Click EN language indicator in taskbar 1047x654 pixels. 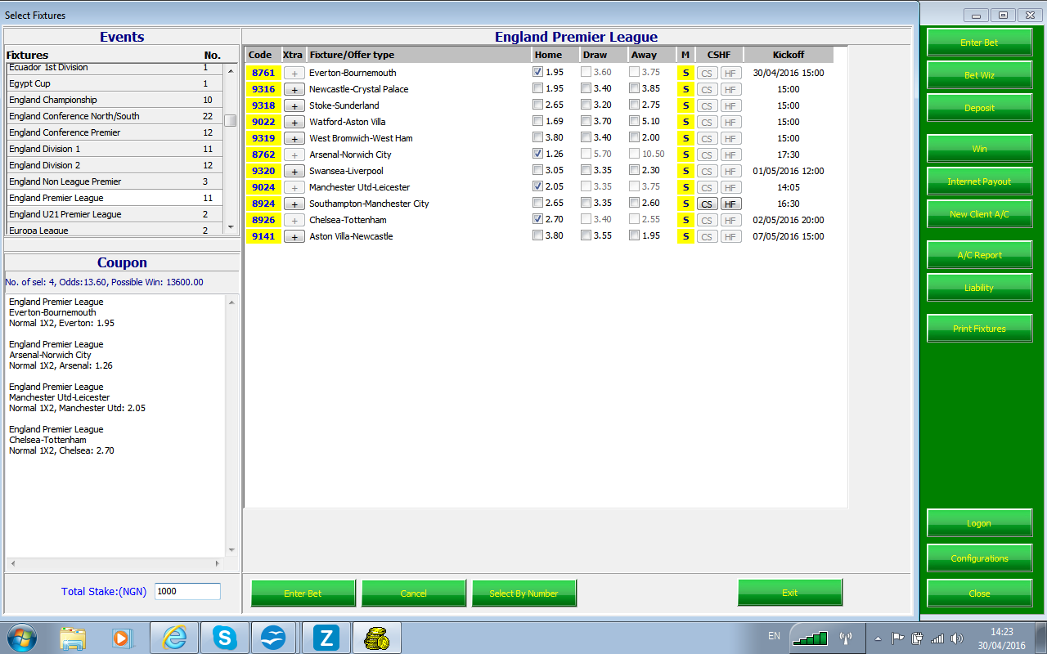click(x=774, y=635)
